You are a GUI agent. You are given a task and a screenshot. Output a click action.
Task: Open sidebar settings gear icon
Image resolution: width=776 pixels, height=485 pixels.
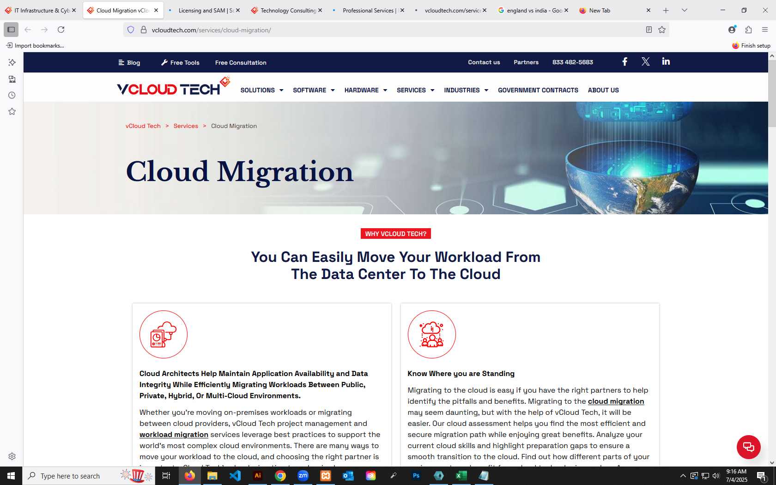[12, 456]
